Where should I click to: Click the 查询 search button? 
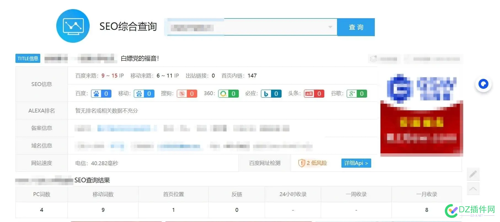point(356,27)
